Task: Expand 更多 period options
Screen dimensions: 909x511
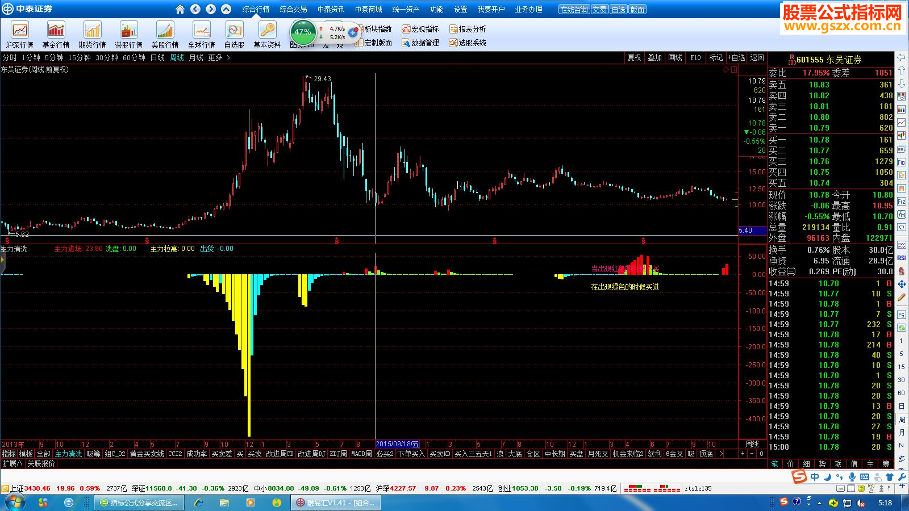Action: pyautogui.click(x=219, y=57)
